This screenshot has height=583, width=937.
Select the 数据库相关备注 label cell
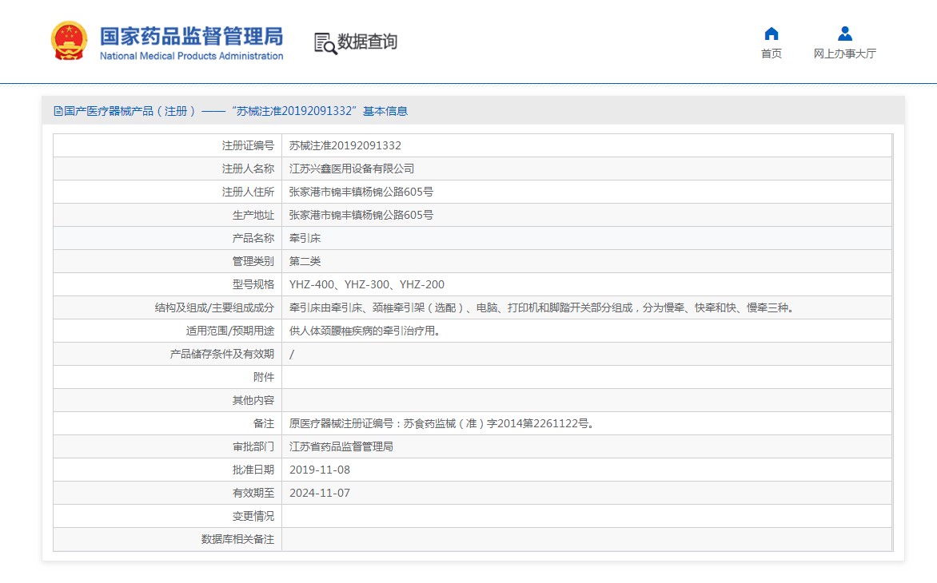[167, 539]
